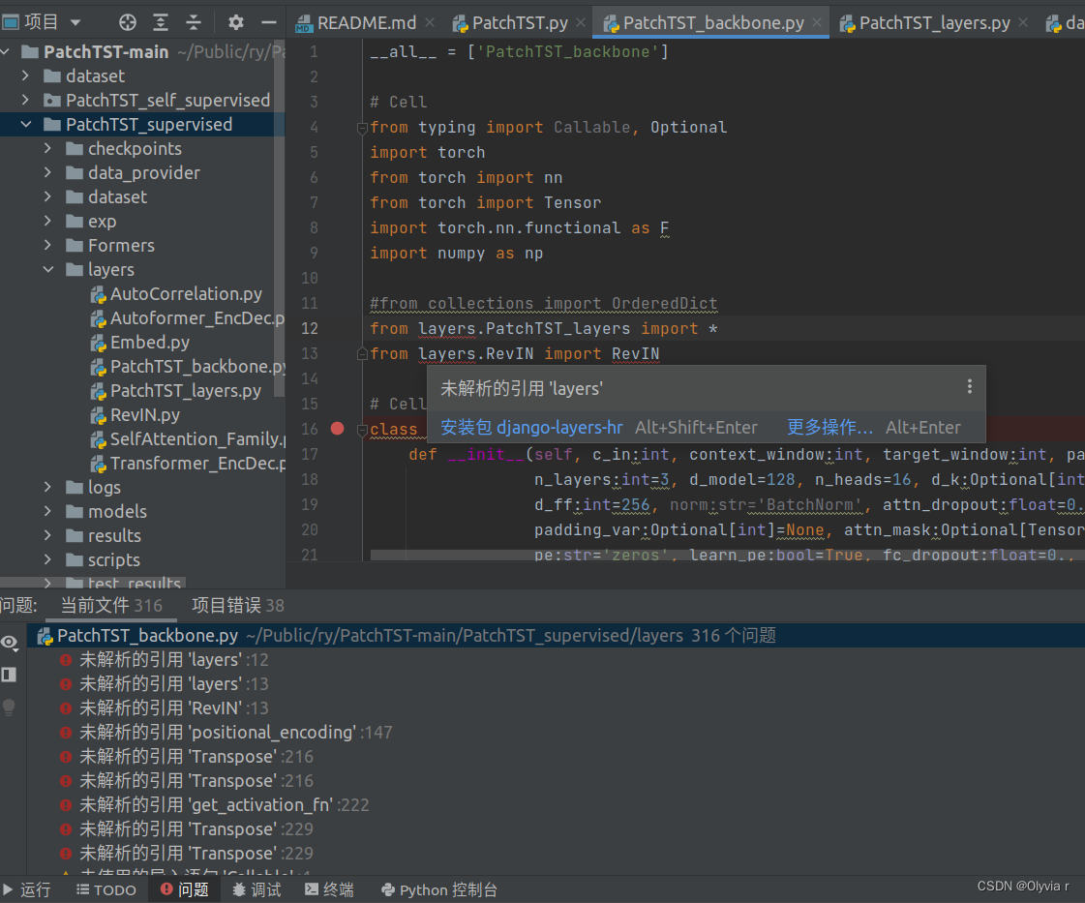
Task: Open project panel settings gear
Action: click(236, 23)
